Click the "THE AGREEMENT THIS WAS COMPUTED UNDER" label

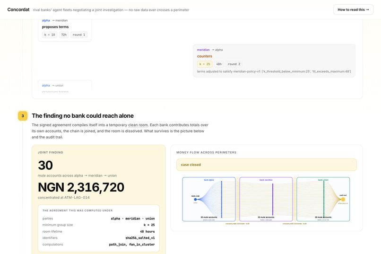[78, 210]
